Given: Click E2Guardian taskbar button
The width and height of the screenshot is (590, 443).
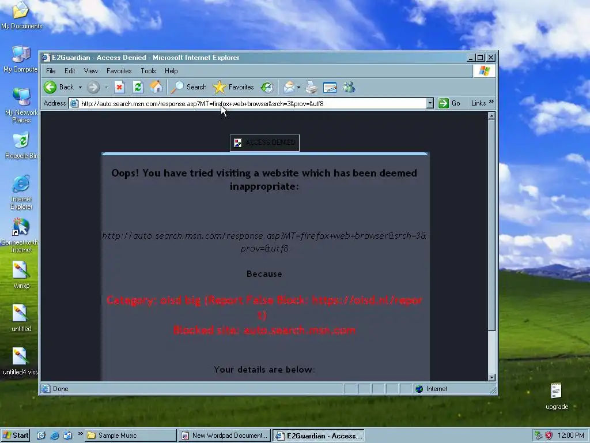Looking at the screenshot, I should coord(318,436).
